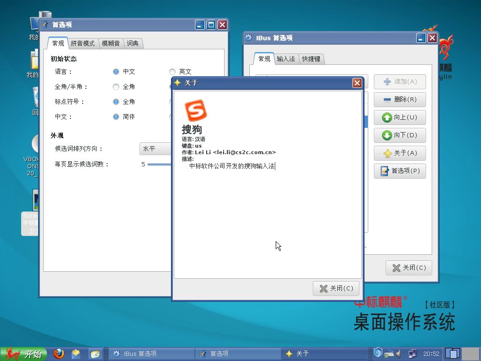Open the volume speaker tray icon
Screen dimensions: 481x361
(398, 353)
